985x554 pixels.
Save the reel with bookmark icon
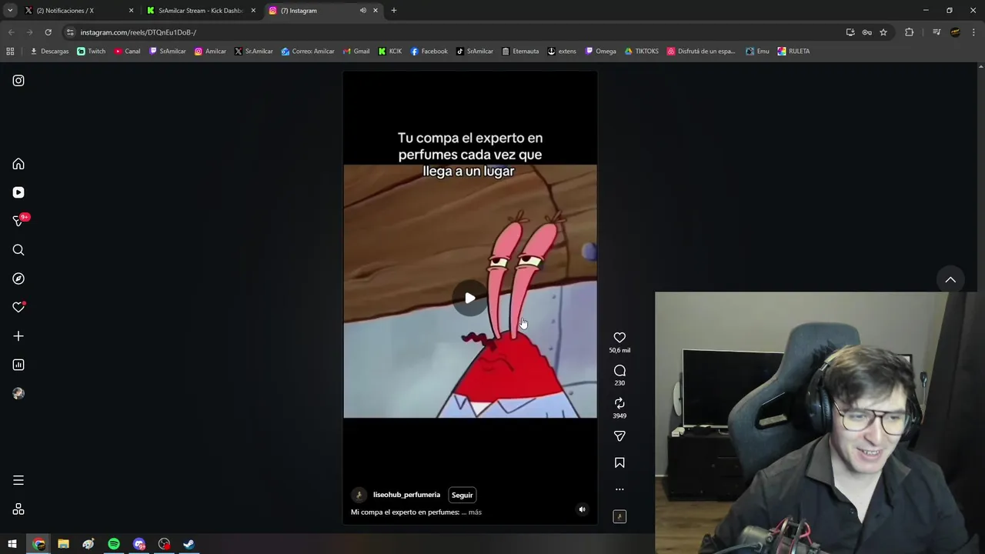point(619,462)
